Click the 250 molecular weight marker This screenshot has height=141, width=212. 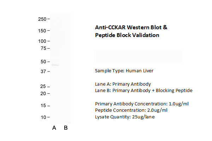pyautogui.click(x=42, y=19)
